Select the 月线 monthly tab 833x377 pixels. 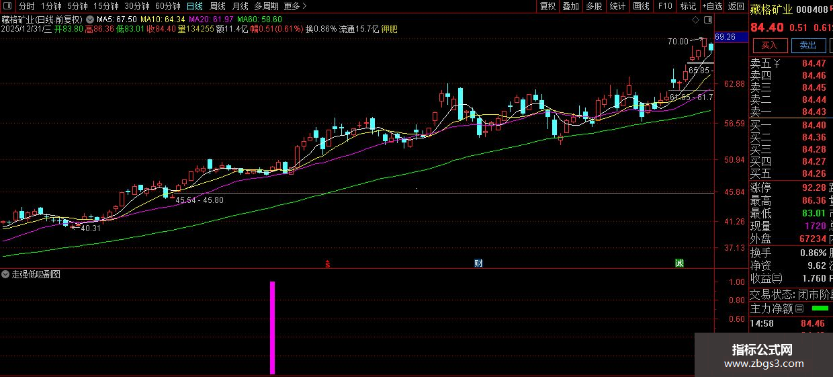pyautogui.click(x=240, y=6)
